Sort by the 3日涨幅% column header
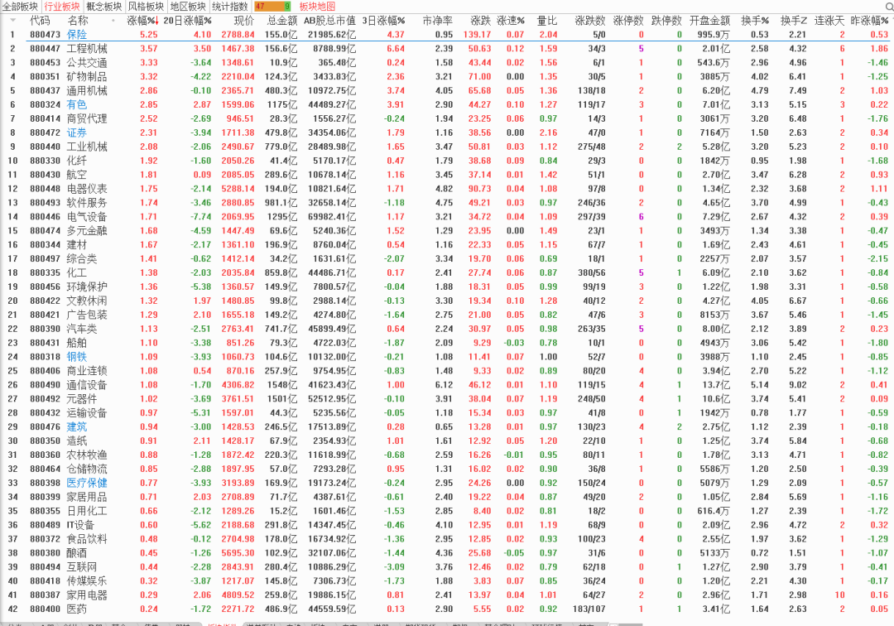Viewport: 894px width, 626px height. click(x=383, y=21)
